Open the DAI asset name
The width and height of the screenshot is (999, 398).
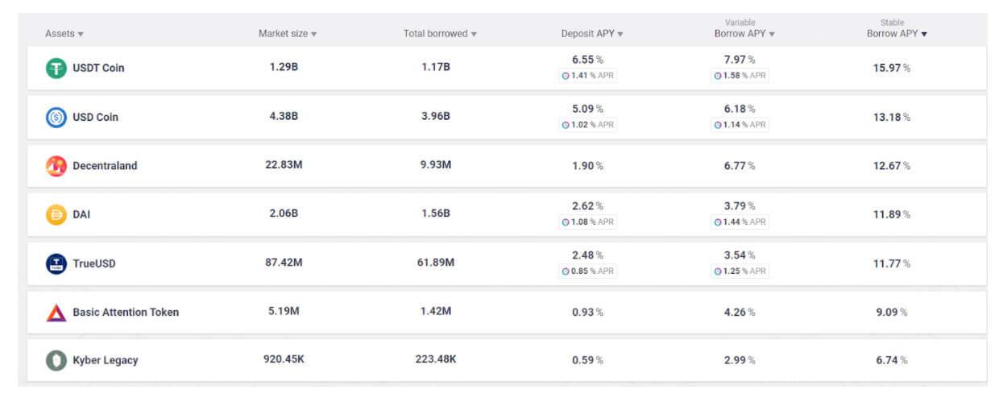pyautogui.click(x=81, y=215)
